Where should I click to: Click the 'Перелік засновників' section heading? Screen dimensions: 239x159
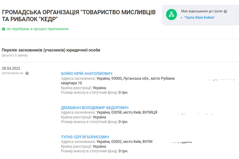click(51, 50)
